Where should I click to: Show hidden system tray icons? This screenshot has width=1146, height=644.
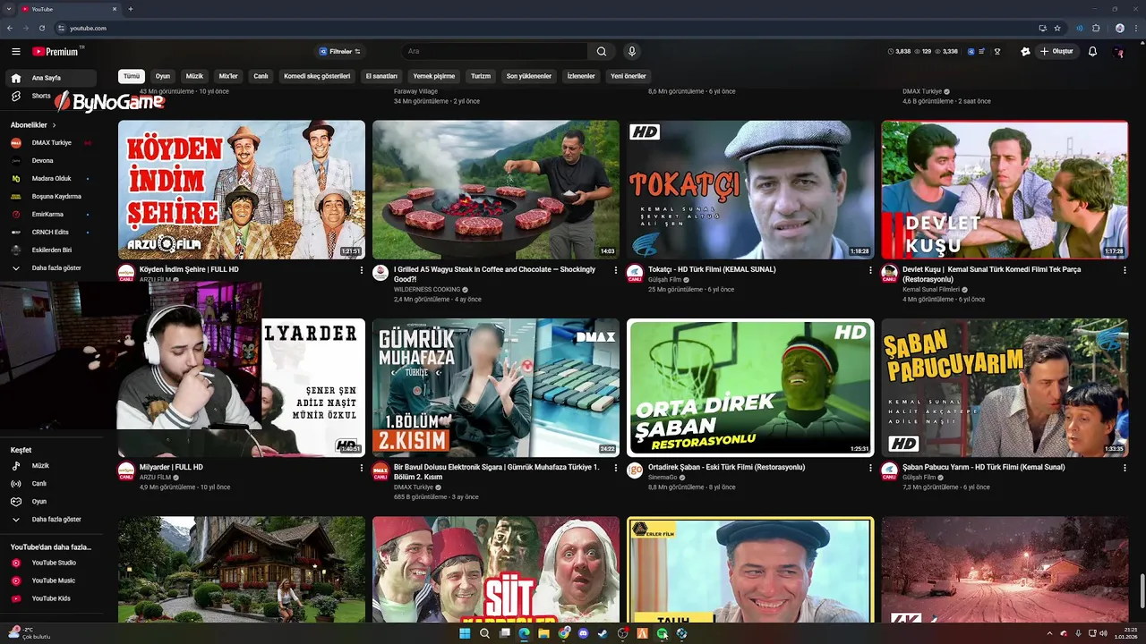click(1050, 633)
